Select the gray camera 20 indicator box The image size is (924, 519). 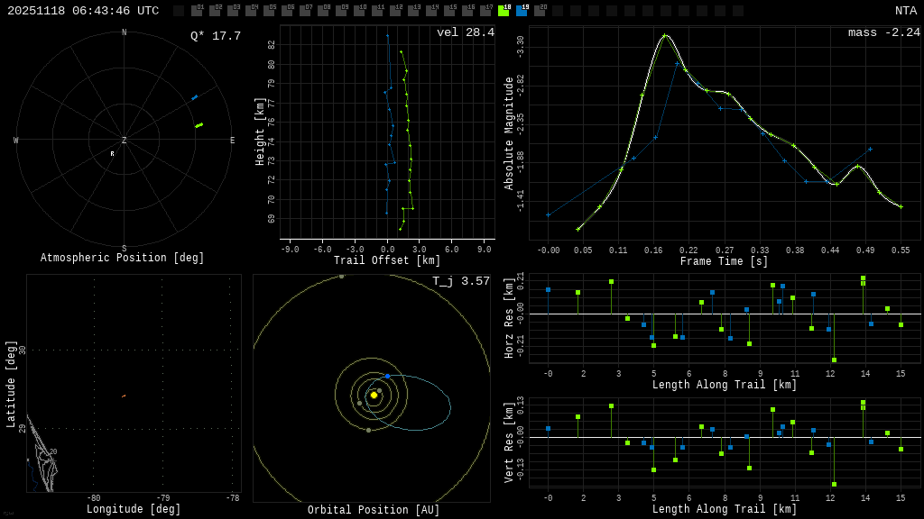540,11
